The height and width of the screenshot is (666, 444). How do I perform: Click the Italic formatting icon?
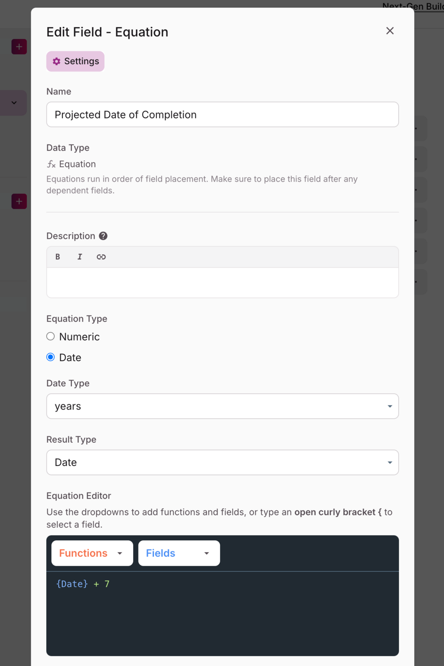click(x=80, y=257)
